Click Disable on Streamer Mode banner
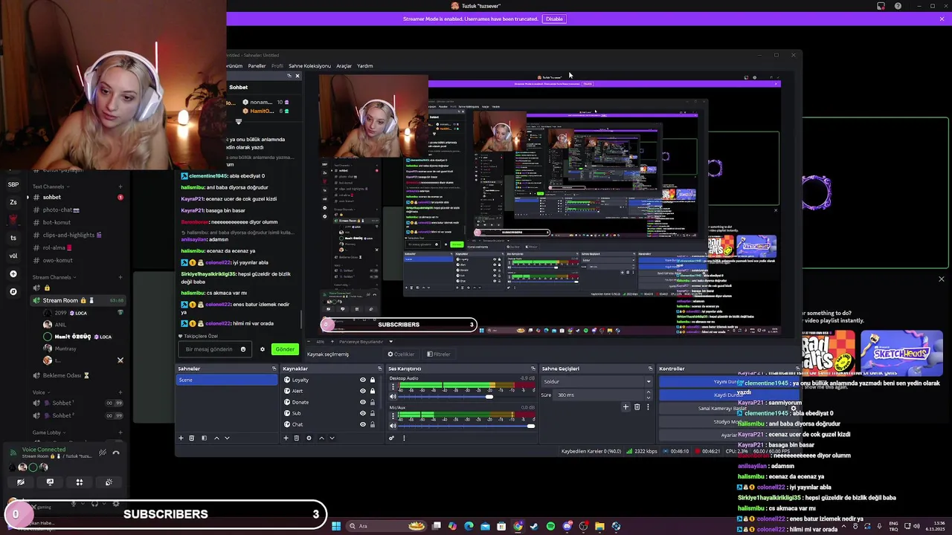952x535 pixels. click(554, 19)
